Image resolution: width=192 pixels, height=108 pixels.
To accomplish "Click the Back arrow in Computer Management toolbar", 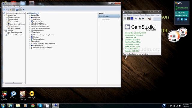I will [x=4, y=10].
